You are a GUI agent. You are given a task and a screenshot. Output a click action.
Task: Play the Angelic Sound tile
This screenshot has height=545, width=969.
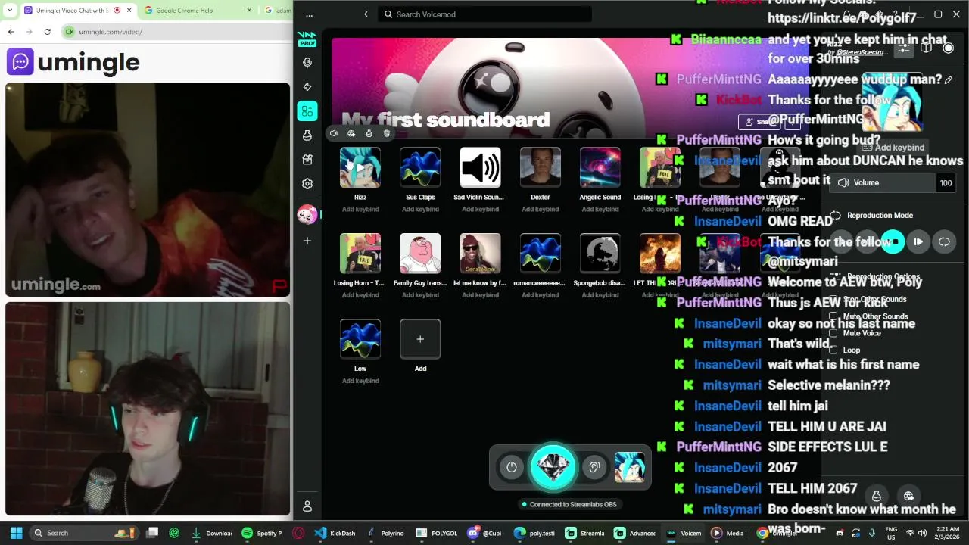point(600,167)
